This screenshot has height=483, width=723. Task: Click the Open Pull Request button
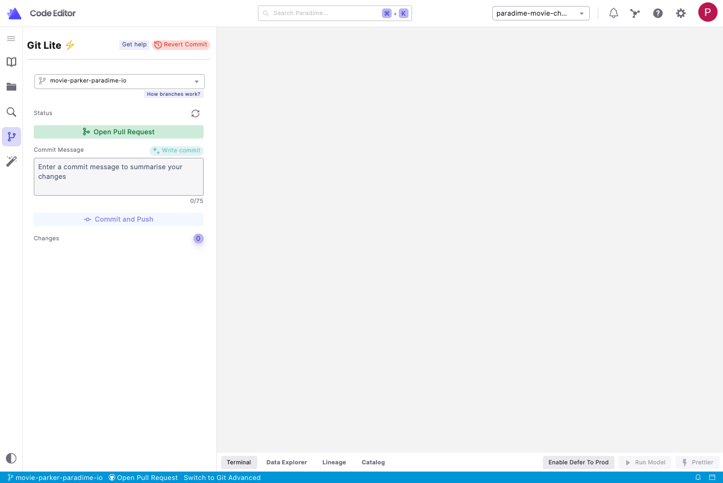[x=119, y=132]
